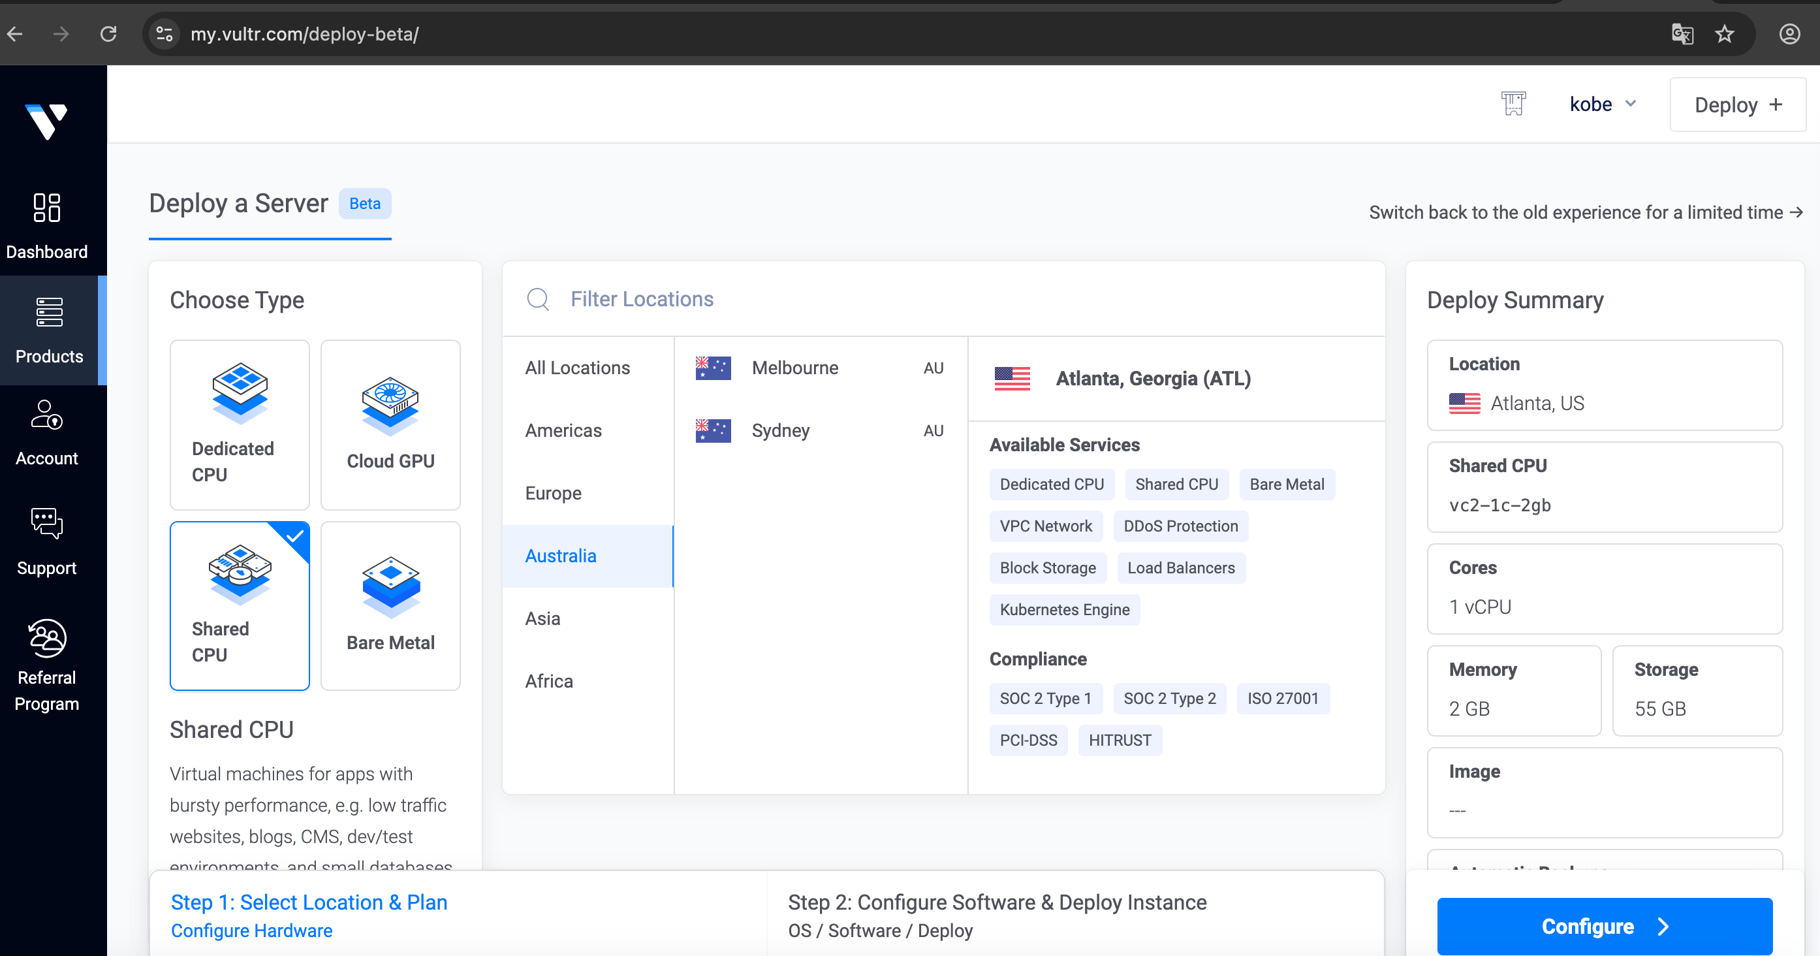The height and width of the screenshot is (956, 1820).
Task: Select the Dedicated CPU type card
Action: [x=240, y=424]
